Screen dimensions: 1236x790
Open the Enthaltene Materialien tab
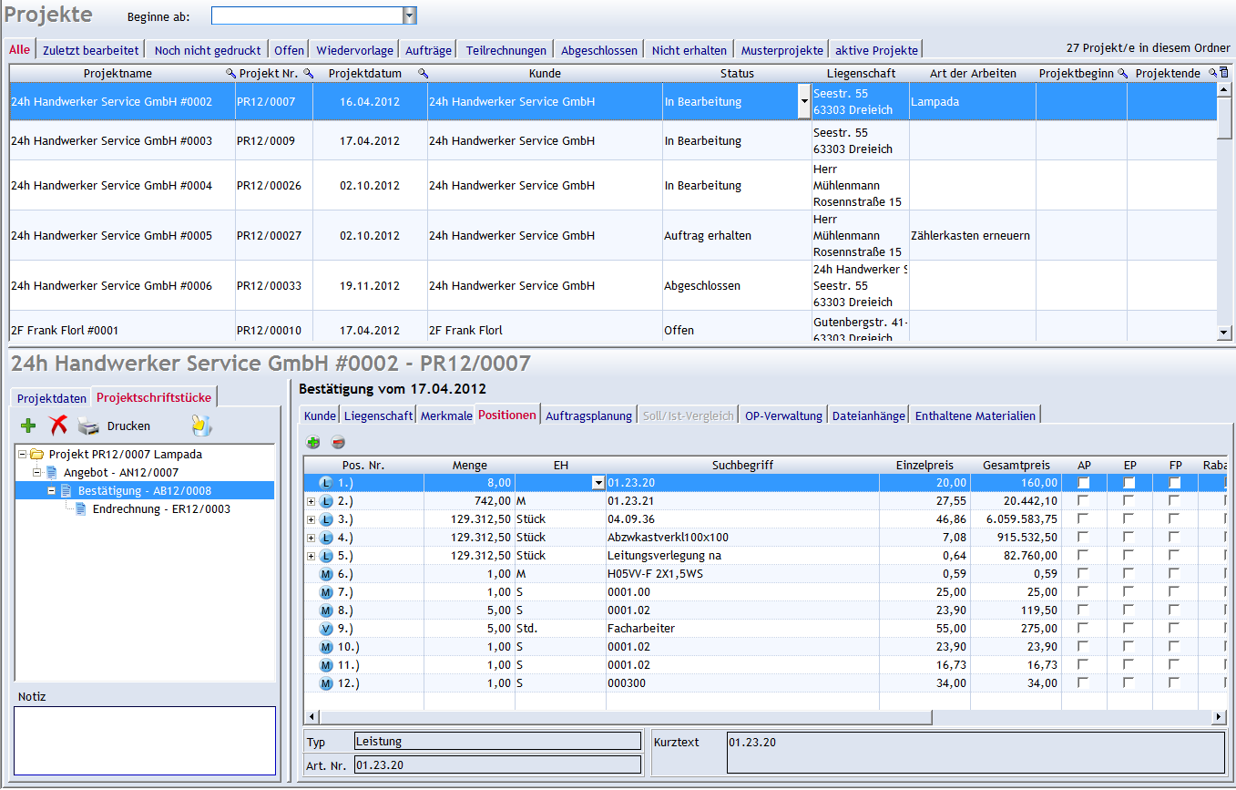pyautogui.click(x=976, y=416)
